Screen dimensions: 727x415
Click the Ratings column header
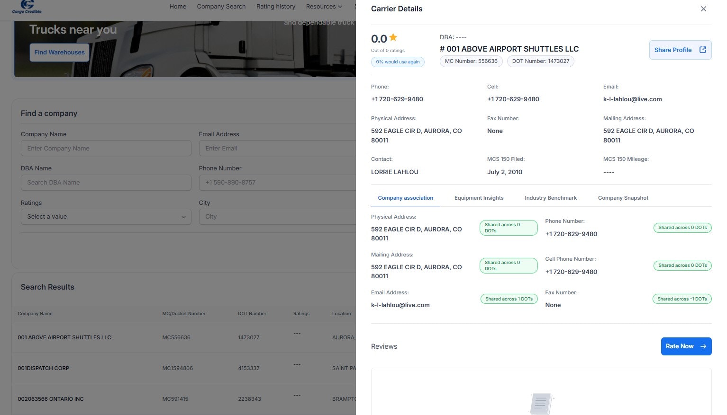(x=301, y=314)
